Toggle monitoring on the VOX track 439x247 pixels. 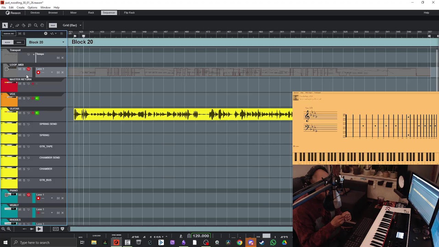coord(37,98)
